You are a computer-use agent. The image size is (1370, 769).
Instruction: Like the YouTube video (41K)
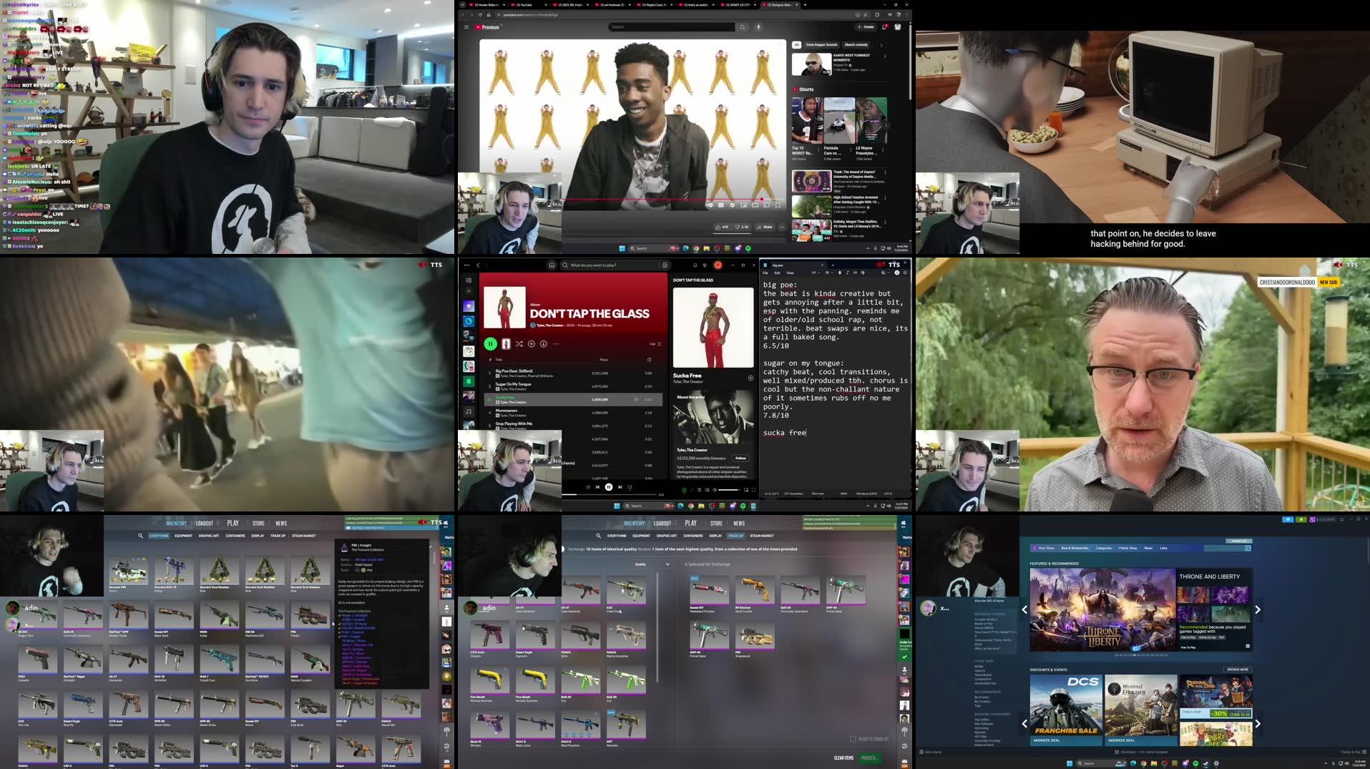click(x=723, y=227)
